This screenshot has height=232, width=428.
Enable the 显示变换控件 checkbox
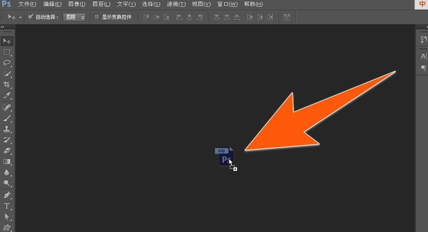coord(96,17)
